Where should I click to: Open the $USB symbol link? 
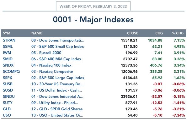pyautogui.click(x=8, y=84)
